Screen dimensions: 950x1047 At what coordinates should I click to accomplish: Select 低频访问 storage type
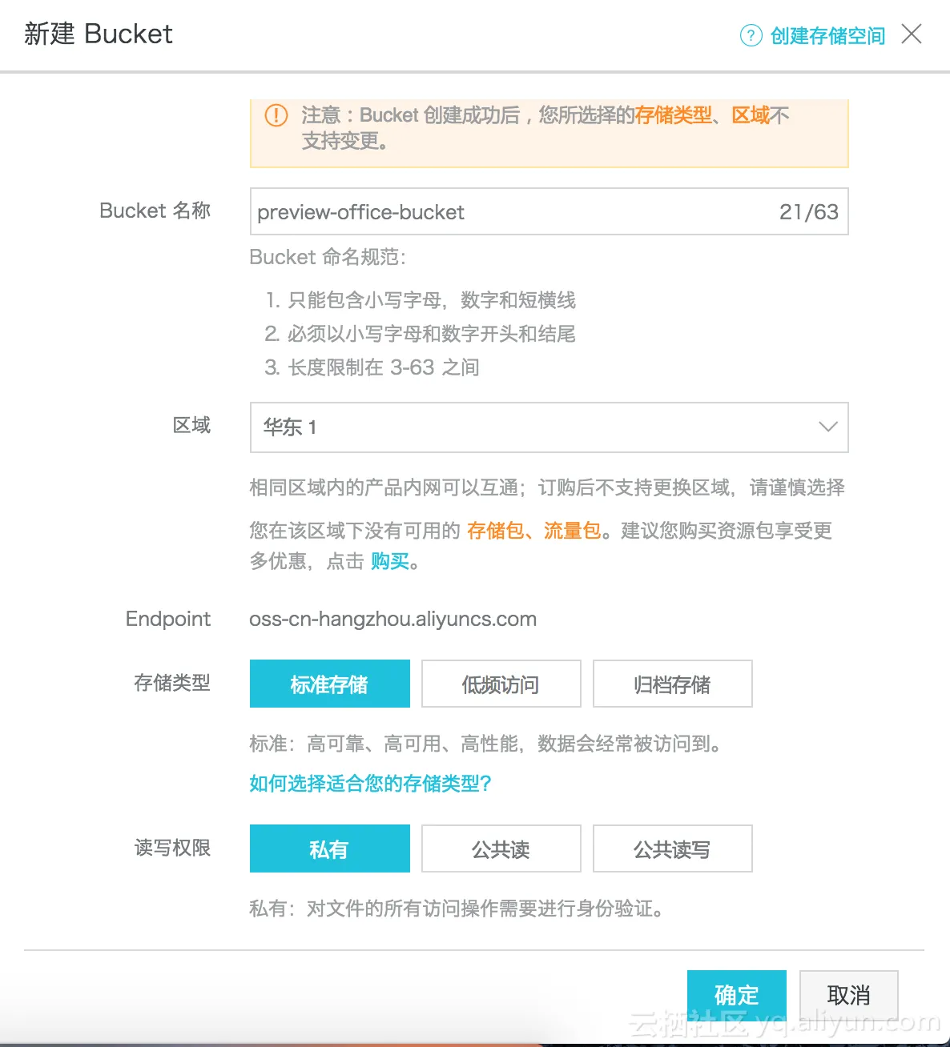(x=501, y=684)
